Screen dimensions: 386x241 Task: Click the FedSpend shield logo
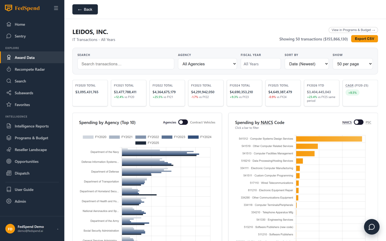(9, 8)
